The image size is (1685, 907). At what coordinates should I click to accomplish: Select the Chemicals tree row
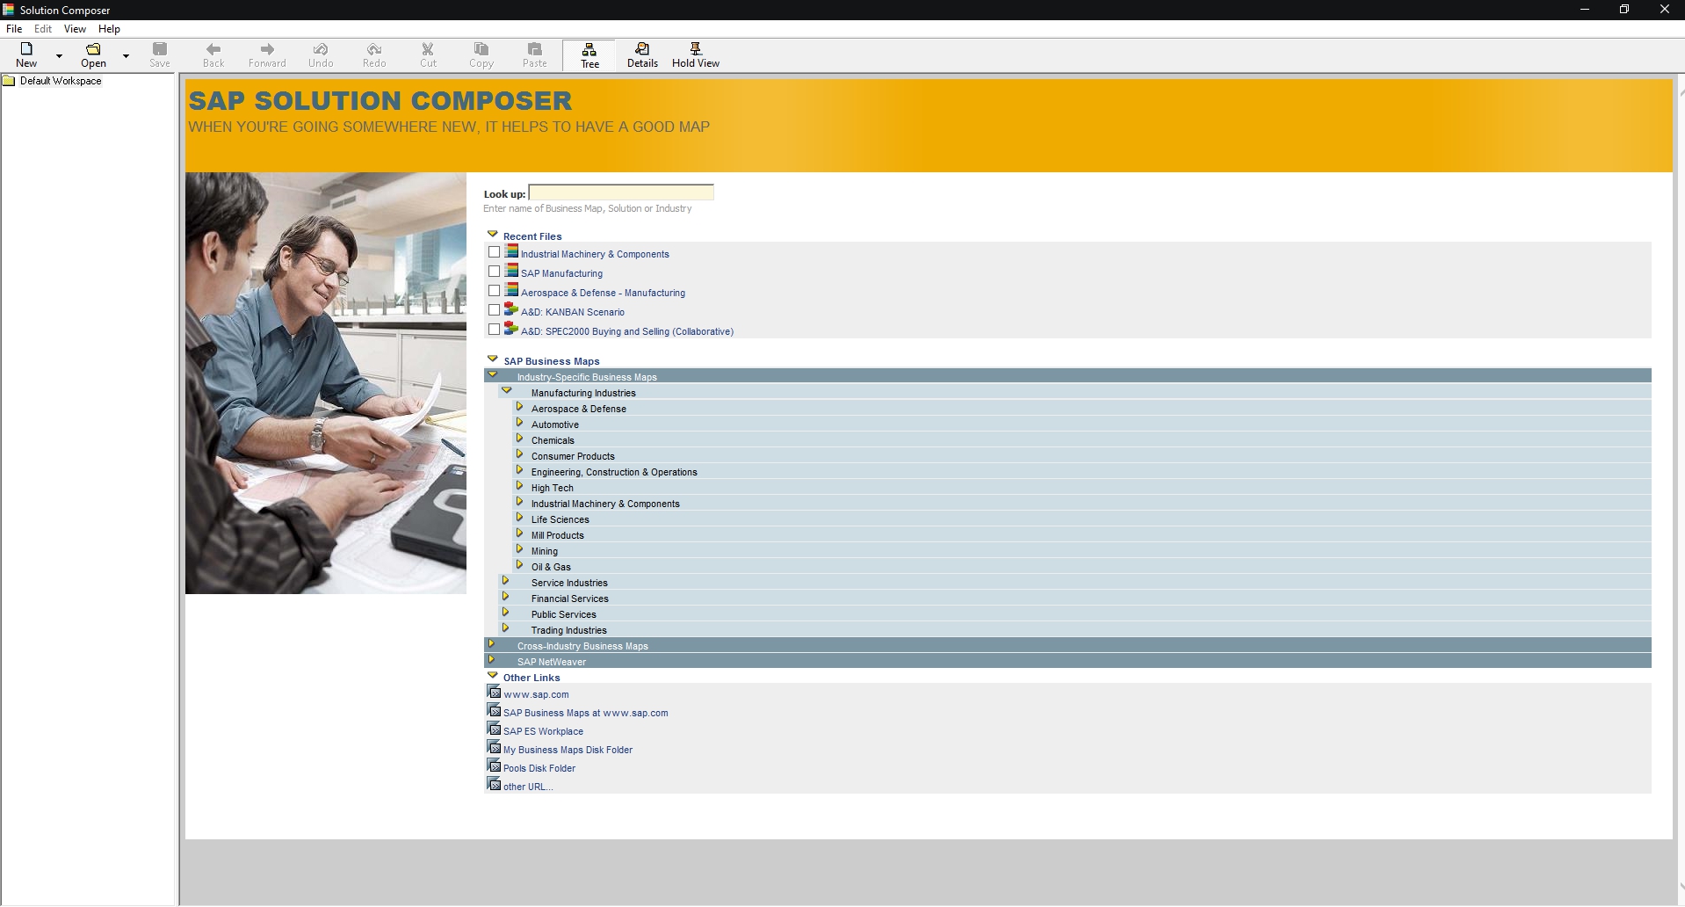[1081, 440]
